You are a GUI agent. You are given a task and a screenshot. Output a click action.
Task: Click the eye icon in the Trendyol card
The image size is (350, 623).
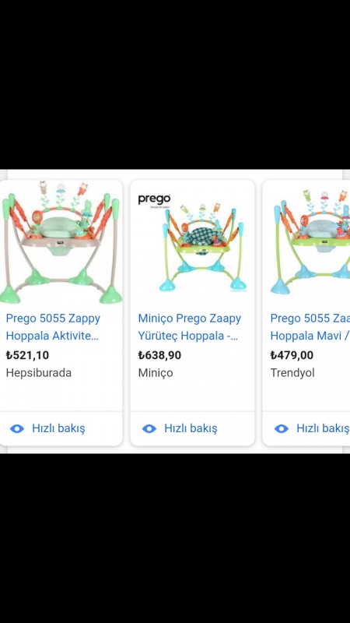point(282,428)
